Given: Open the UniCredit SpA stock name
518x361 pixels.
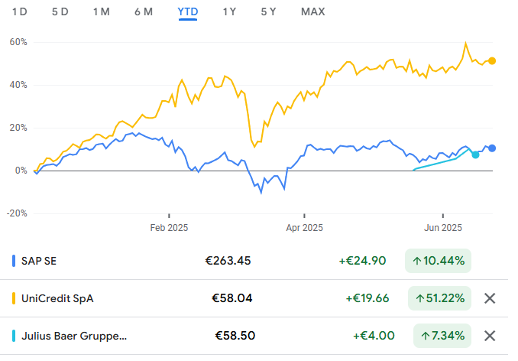Looking at the screenshot, I should click(57, 298).
